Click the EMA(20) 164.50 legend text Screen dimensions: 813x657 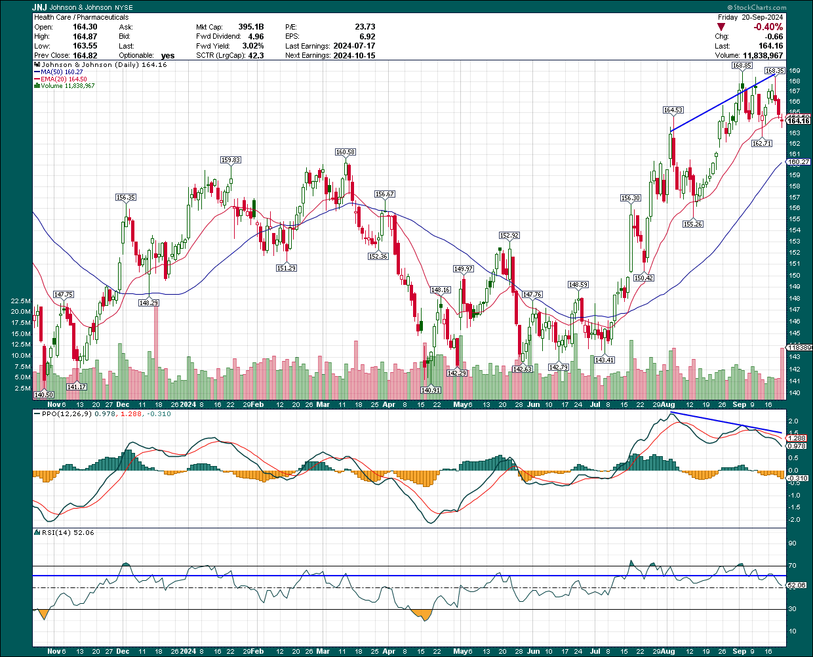coord(64,79)
